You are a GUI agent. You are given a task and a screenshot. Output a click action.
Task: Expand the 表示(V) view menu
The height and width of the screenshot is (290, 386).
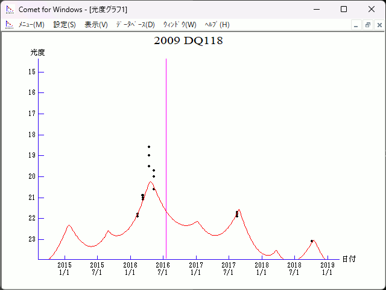pos(96,25)
